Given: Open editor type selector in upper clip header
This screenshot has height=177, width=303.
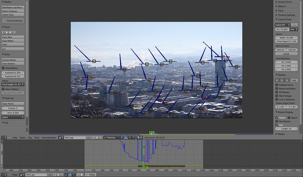Looking at the screenshot, I should pos(4,137).
